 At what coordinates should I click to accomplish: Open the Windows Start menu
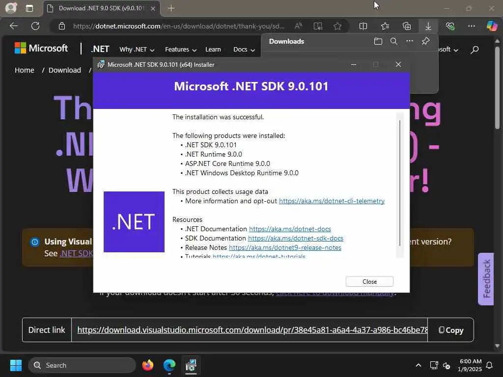click(16, 365)
